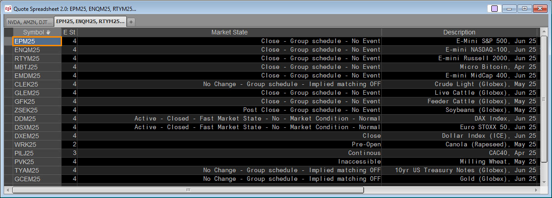This screenshot has height=198, width=552.
Task: Select the EPM25 symbol cell
Action: click(37, 41)
